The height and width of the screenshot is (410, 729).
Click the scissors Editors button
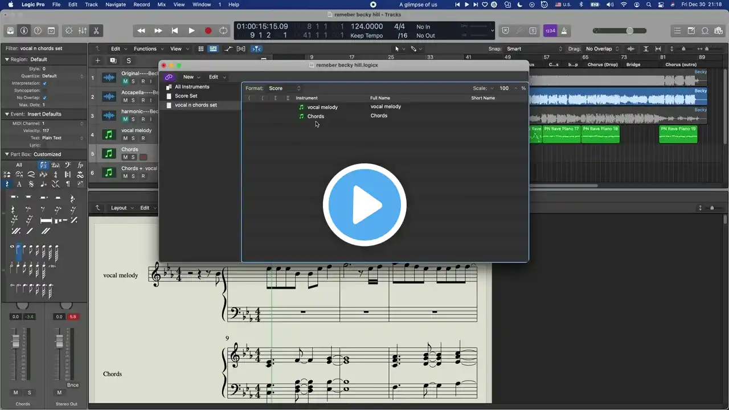(x=96, y=31)
